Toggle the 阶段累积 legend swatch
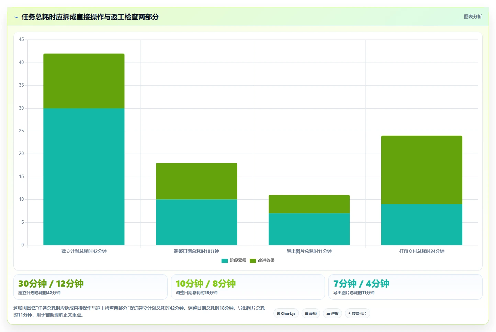The width and height of the screenshot is (496, 332). [x=225, y=261]
